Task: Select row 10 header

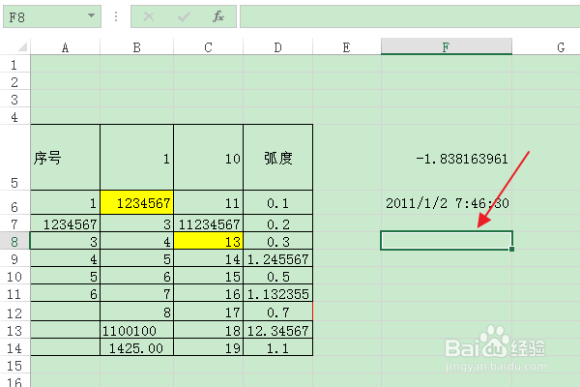Action: 14,276
